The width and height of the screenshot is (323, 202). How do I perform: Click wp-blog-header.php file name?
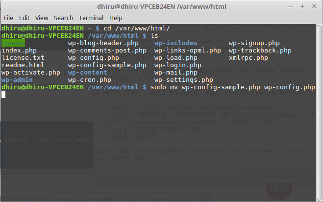point(103,43)
